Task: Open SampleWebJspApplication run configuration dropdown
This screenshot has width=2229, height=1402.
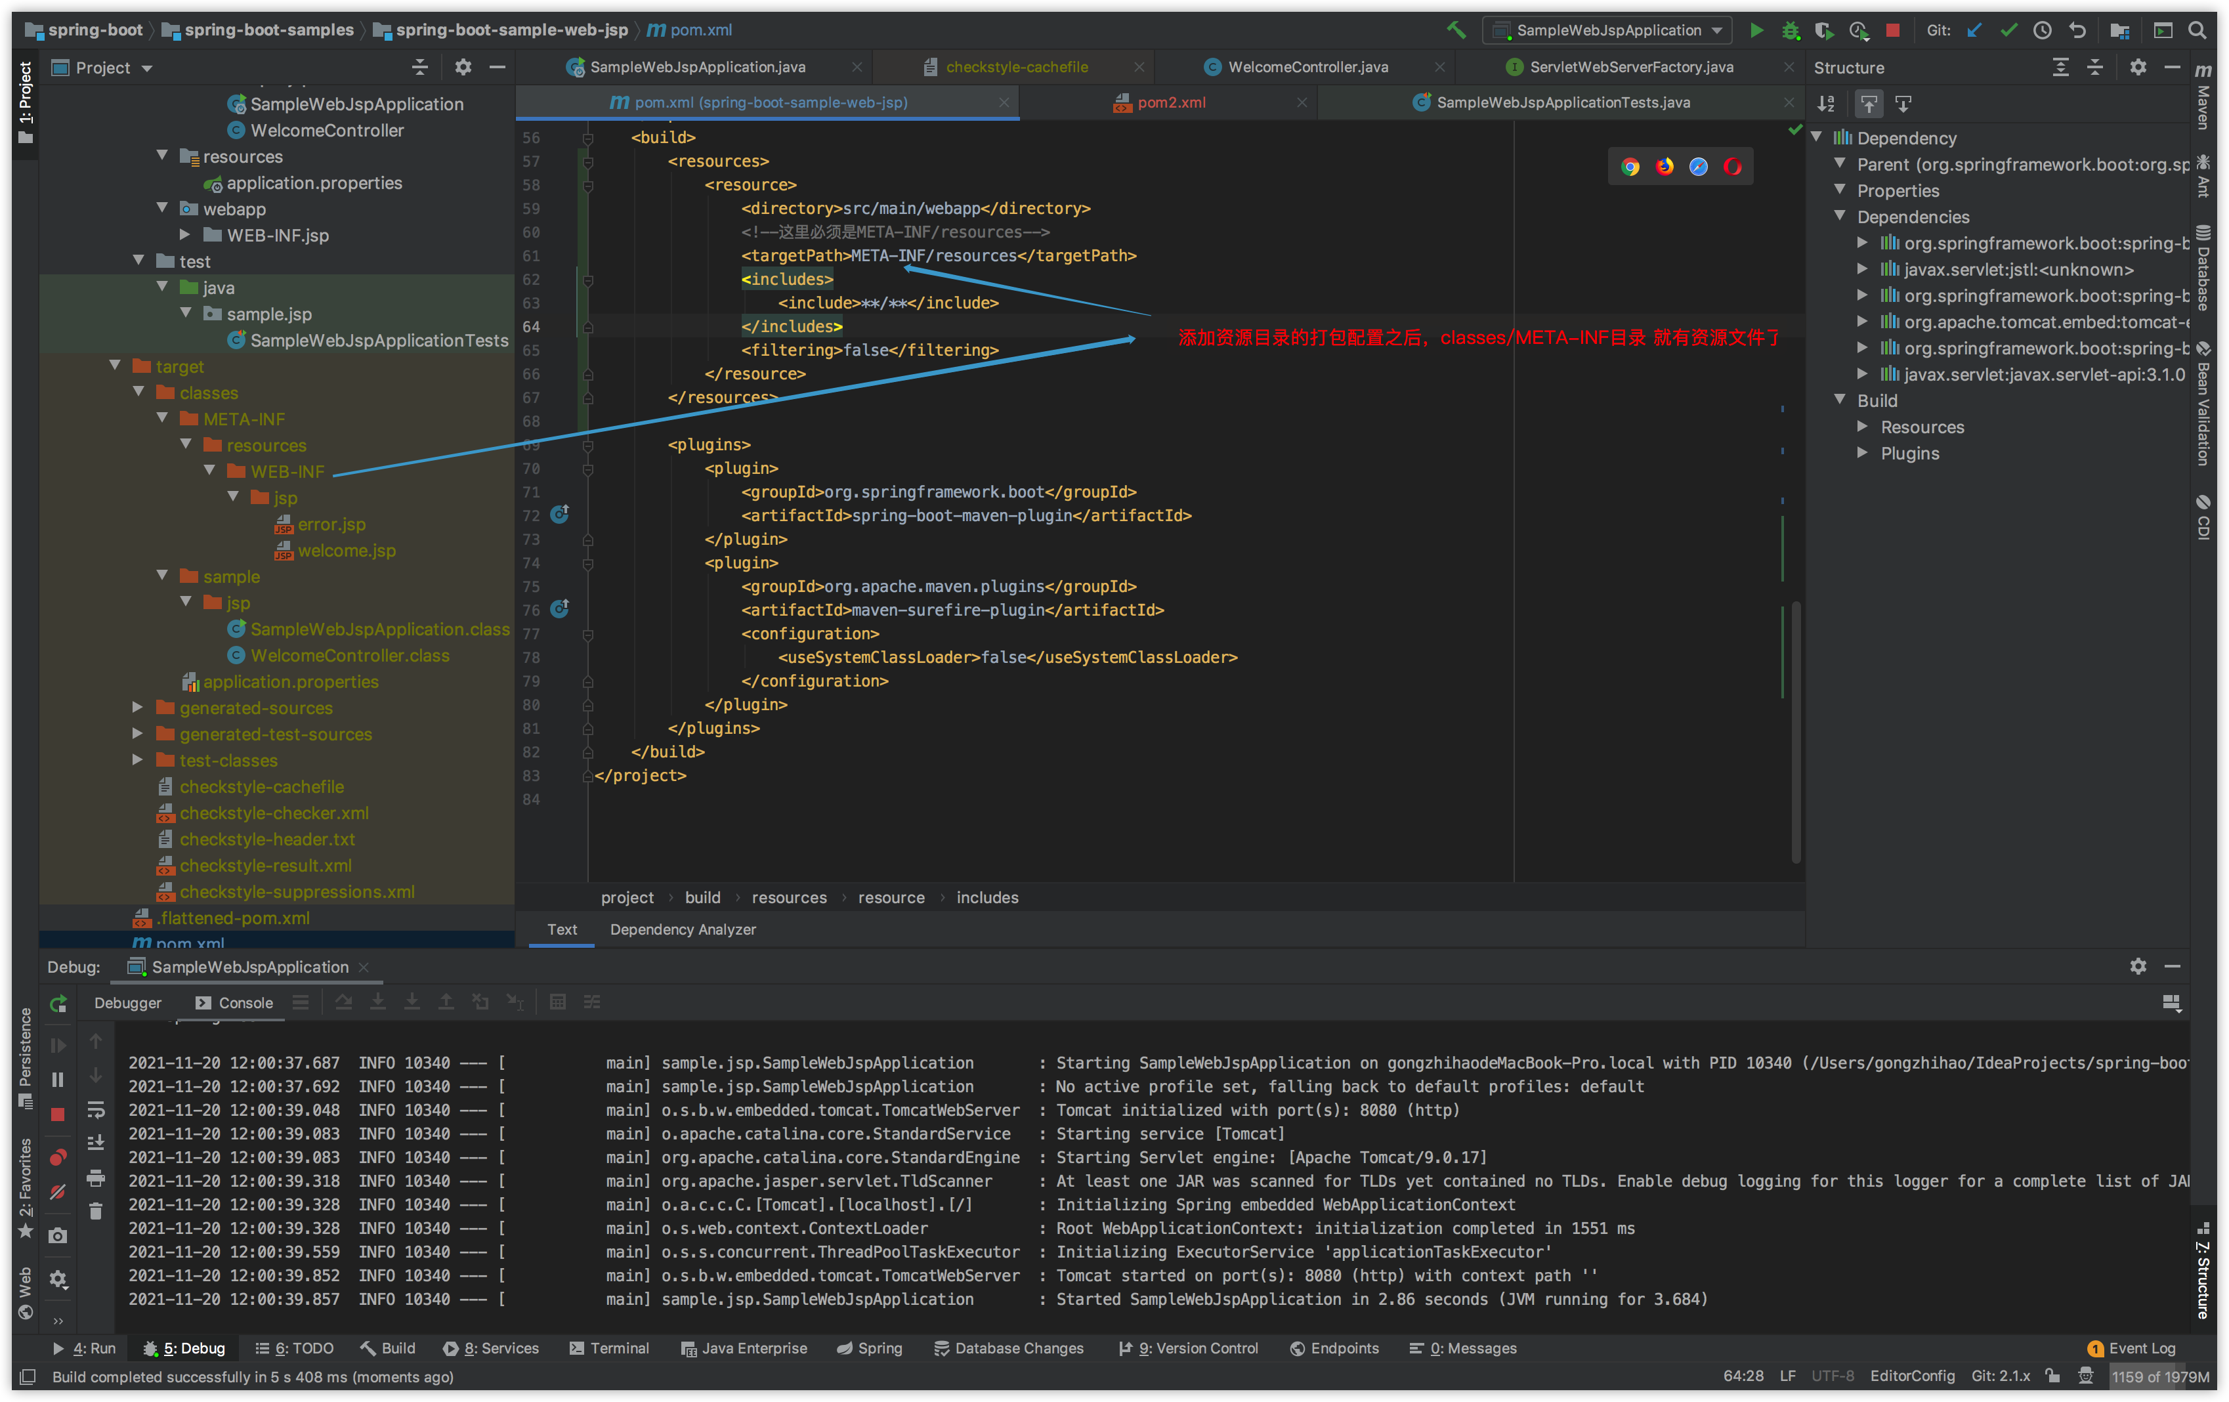Action: coord(1609,31)
